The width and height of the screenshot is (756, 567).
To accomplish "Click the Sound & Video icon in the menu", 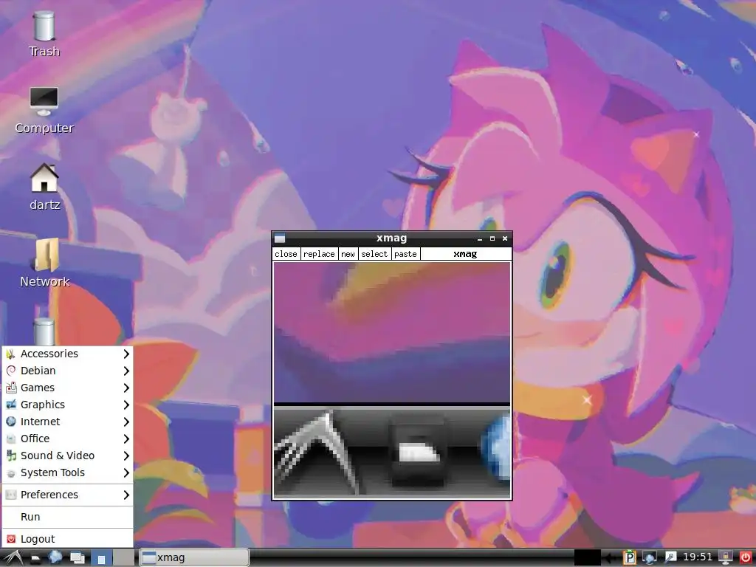I will [11, 456].
